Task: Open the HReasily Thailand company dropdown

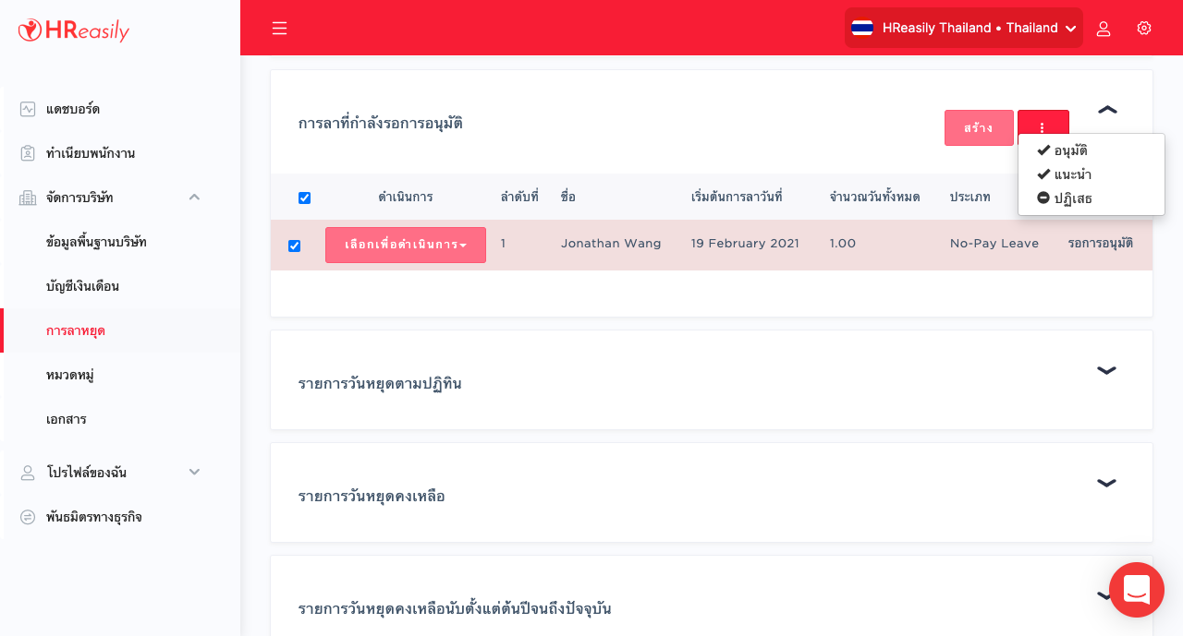Action: point(964,28)
